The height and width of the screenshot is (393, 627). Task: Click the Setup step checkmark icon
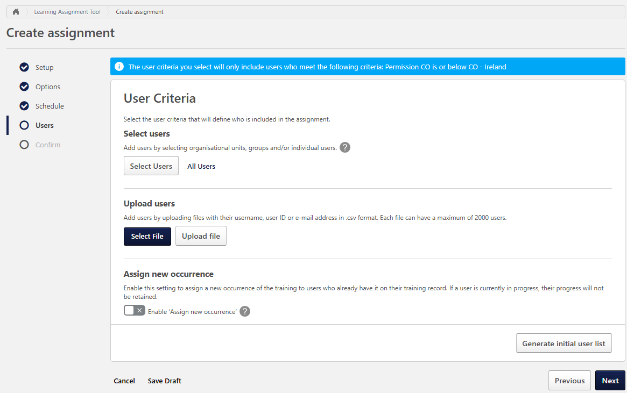pos(24,67)
